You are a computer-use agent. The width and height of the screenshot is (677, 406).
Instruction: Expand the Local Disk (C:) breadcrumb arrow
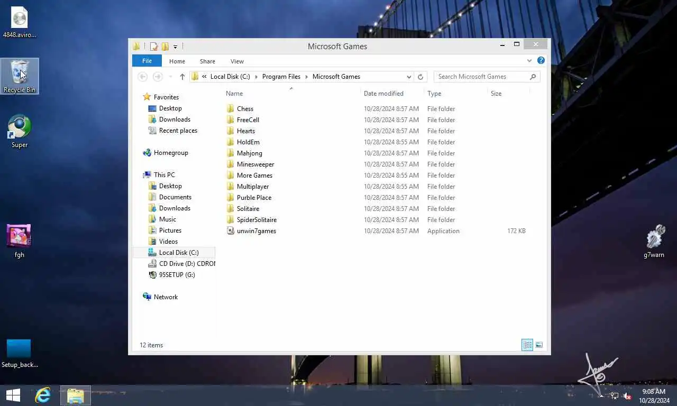click(256, 77)
